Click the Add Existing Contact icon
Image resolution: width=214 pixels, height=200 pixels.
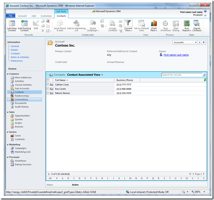pos(24,23)
